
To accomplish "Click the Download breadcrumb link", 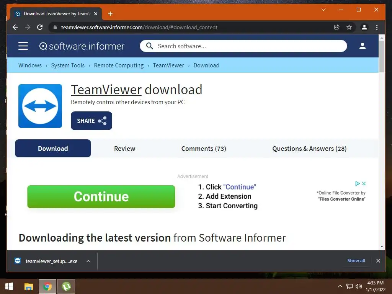I will (206, 65).
